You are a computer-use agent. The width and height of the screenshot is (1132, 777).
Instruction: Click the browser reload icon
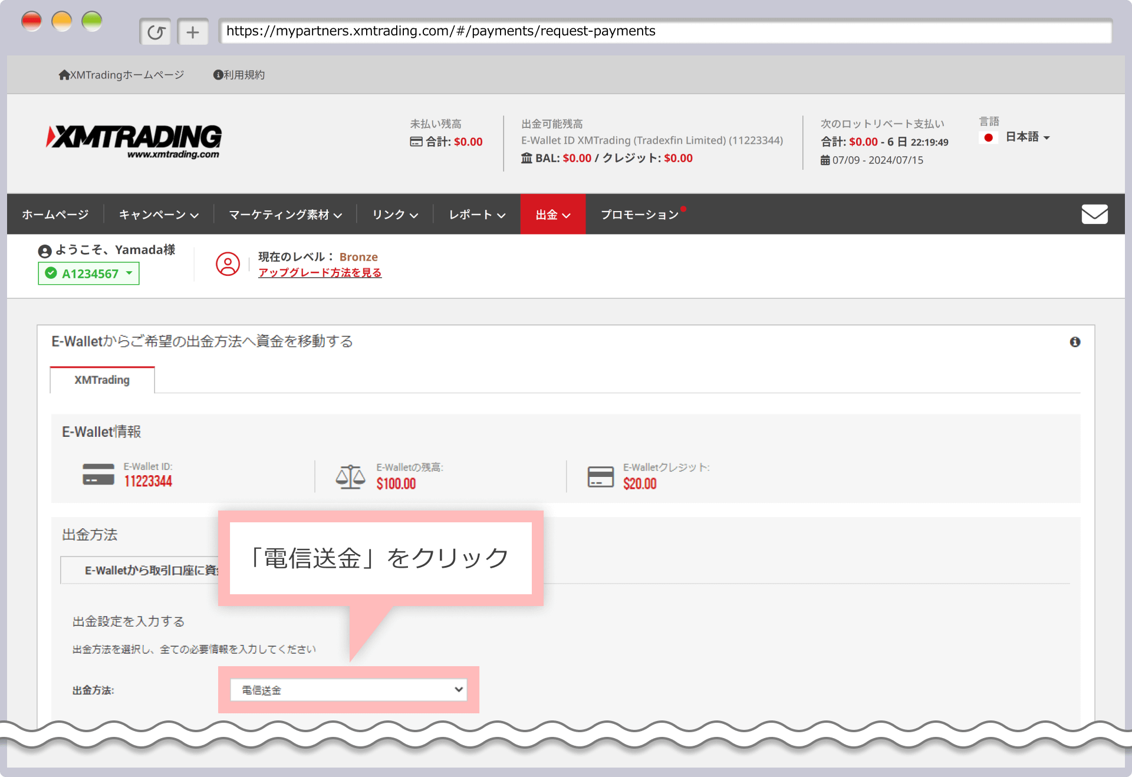tap(155, 32)
